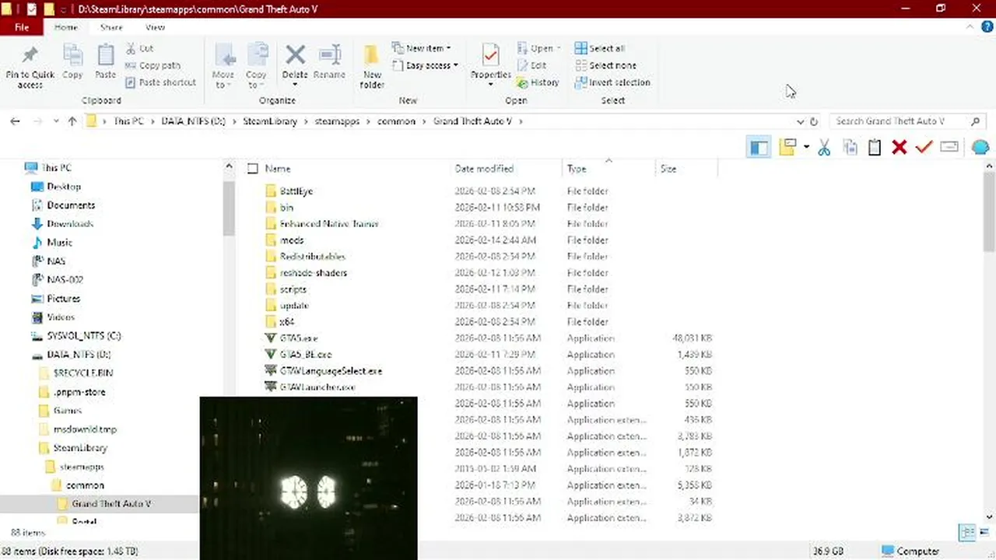Switch to large icons view in status bar

(x=984, y=533)
